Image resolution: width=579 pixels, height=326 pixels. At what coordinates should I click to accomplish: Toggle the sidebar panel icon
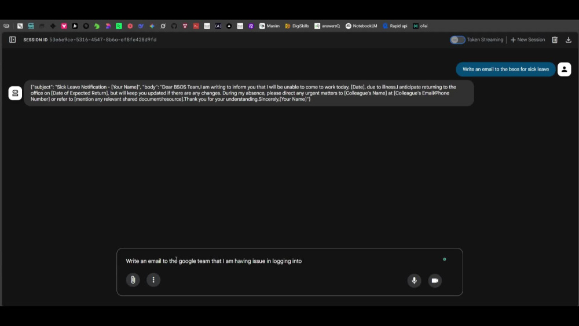[x=13, y=39]
